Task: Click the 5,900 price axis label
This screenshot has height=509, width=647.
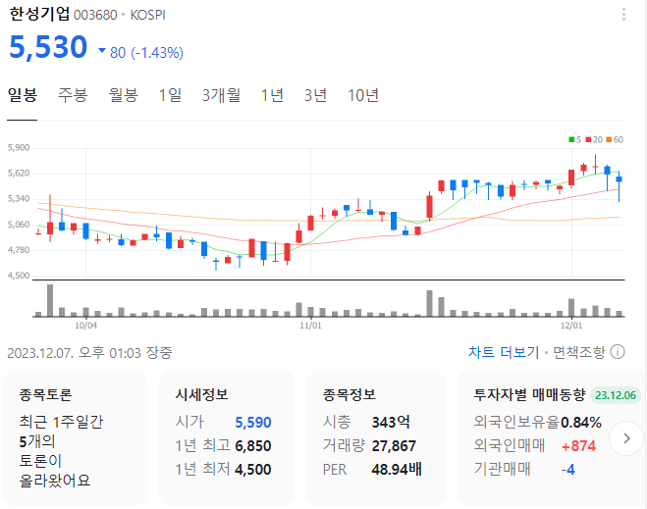Action: point(19,147)
